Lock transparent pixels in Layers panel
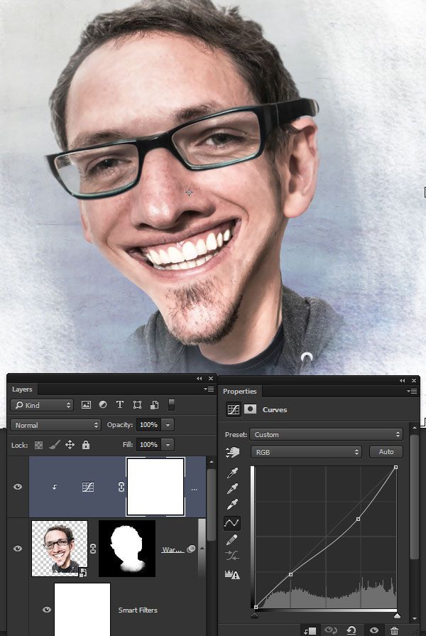This screenshot has width=426, height=636. 38,445
